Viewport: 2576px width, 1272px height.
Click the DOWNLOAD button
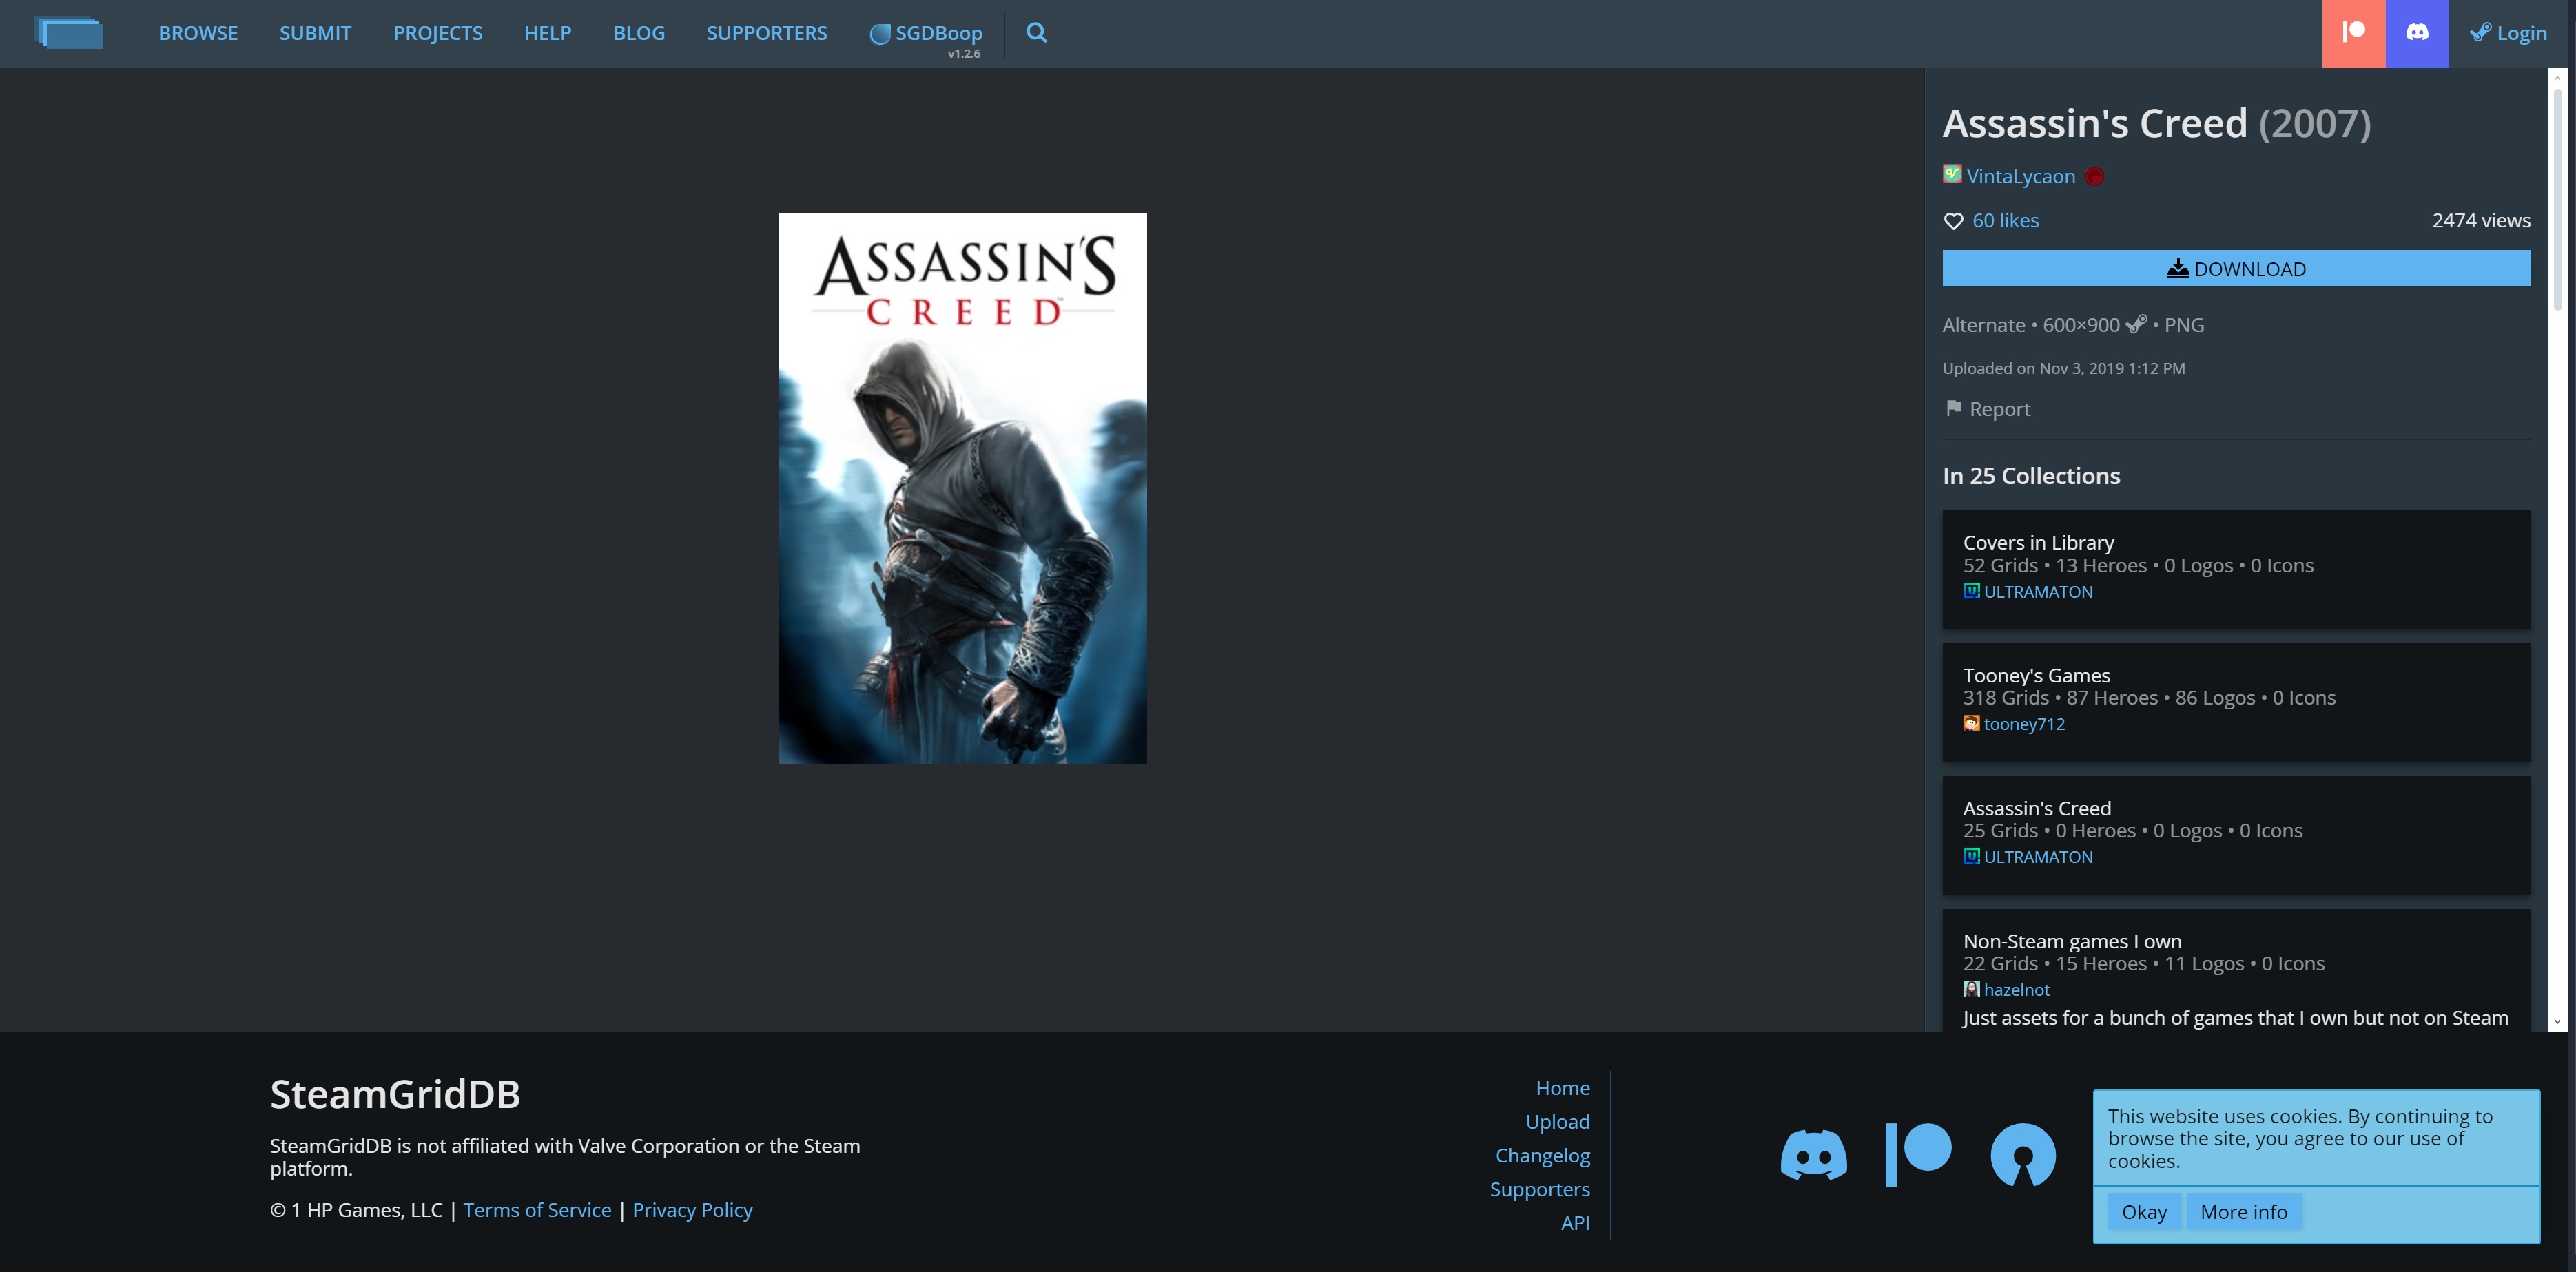pyautogui.click(x=2235, y=269)
